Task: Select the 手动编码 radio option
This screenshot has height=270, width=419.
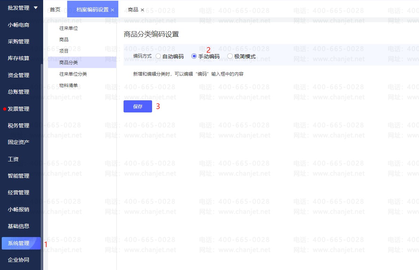Action: [x=194, y=56]
